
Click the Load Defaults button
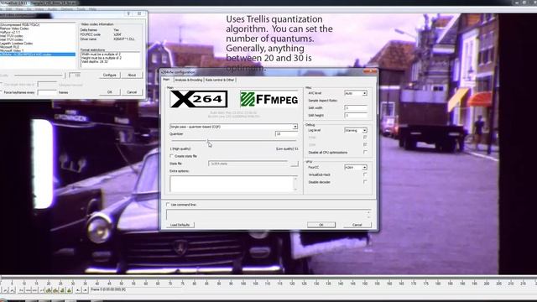[x=180, y=225]
